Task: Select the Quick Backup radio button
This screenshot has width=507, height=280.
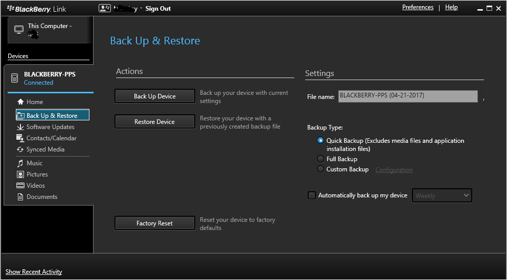Action: [320, 141]
